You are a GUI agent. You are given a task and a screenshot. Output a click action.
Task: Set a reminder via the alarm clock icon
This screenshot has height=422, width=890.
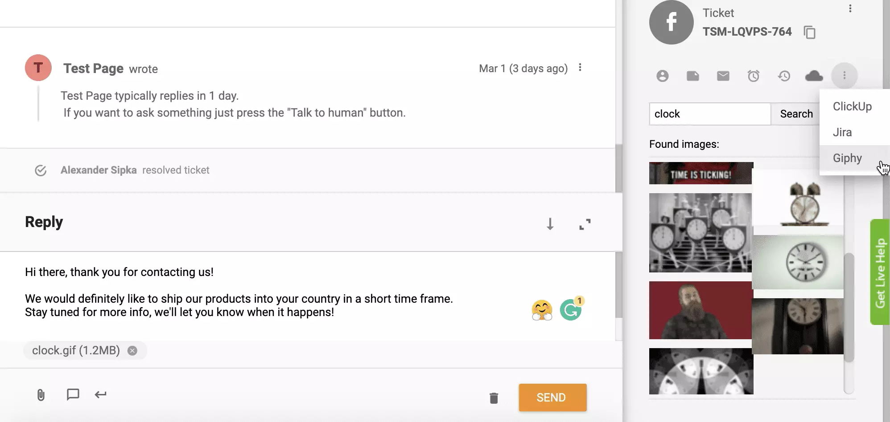coord(754,76)
